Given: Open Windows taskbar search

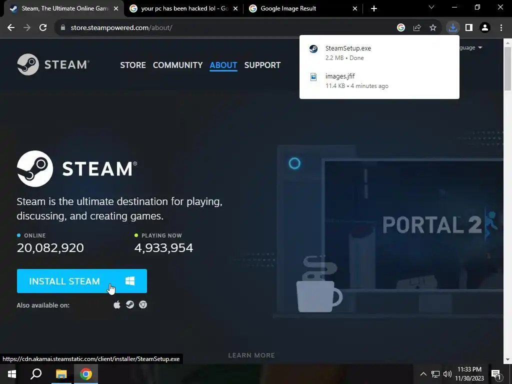Looking at the screenshot, I should point(36,374).
